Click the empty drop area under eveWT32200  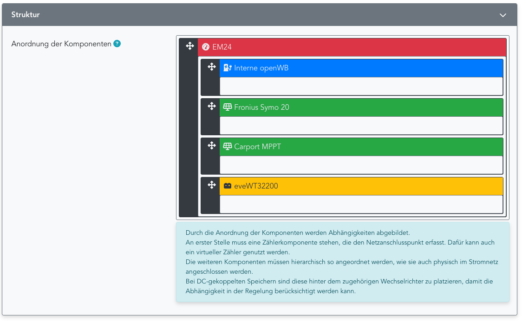(x=361, y=204)
